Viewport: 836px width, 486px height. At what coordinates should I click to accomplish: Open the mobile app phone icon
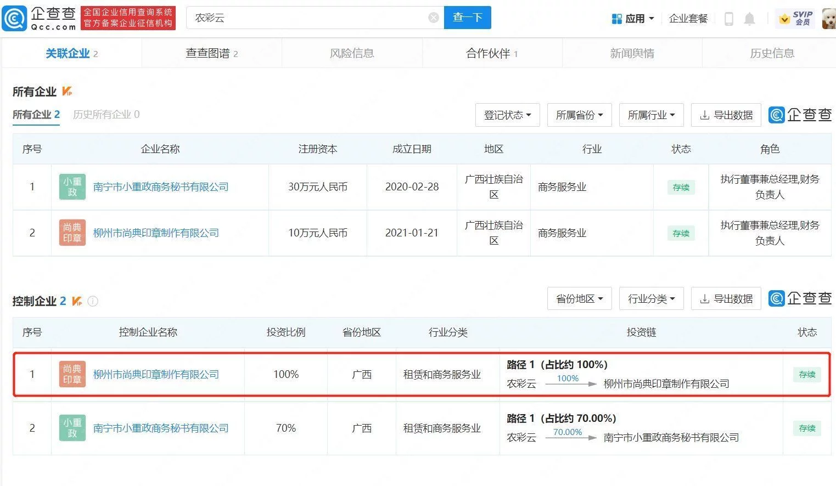pyautogui.click(x=729, y=19)
